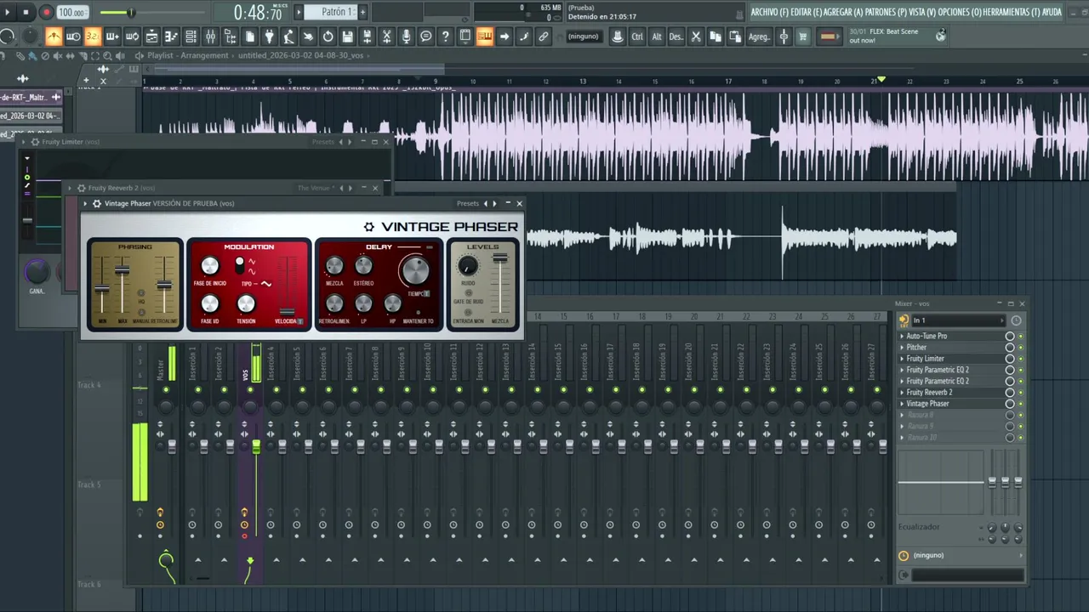The height and width of the screenshot is (612, 1089).
Task: Open the mixer faders icon
Action: tap(210, 36)
